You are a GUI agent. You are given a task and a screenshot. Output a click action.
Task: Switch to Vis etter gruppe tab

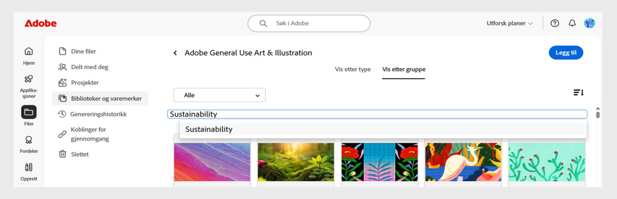pos(404,69)
